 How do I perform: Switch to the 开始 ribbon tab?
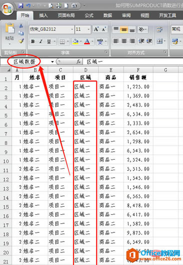25,16
